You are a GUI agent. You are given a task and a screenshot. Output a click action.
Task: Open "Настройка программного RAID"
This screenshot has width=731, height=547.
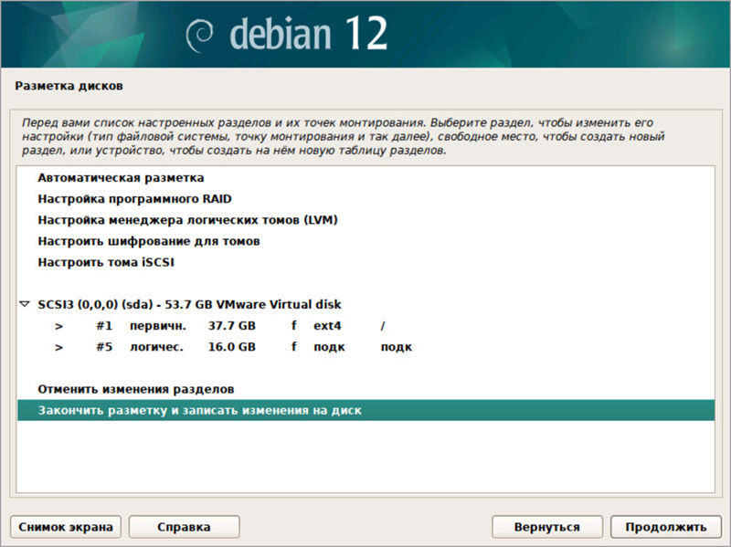click(x=135, y=199)
